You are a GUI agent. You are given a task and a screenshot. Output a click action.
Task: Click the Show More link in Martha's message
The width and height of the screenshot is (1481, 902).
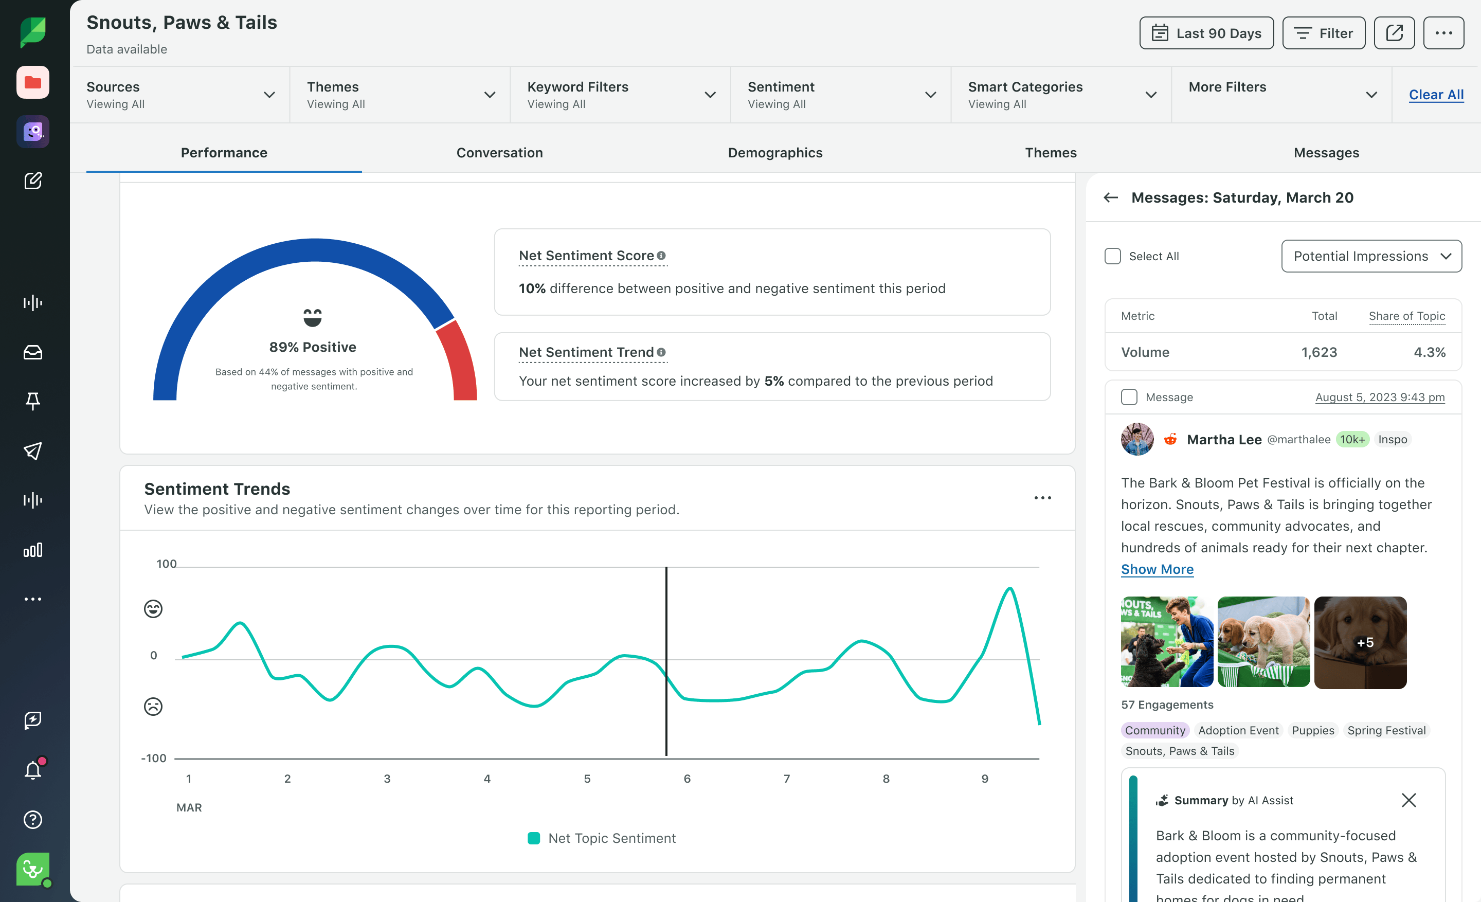click(1157, 569)
